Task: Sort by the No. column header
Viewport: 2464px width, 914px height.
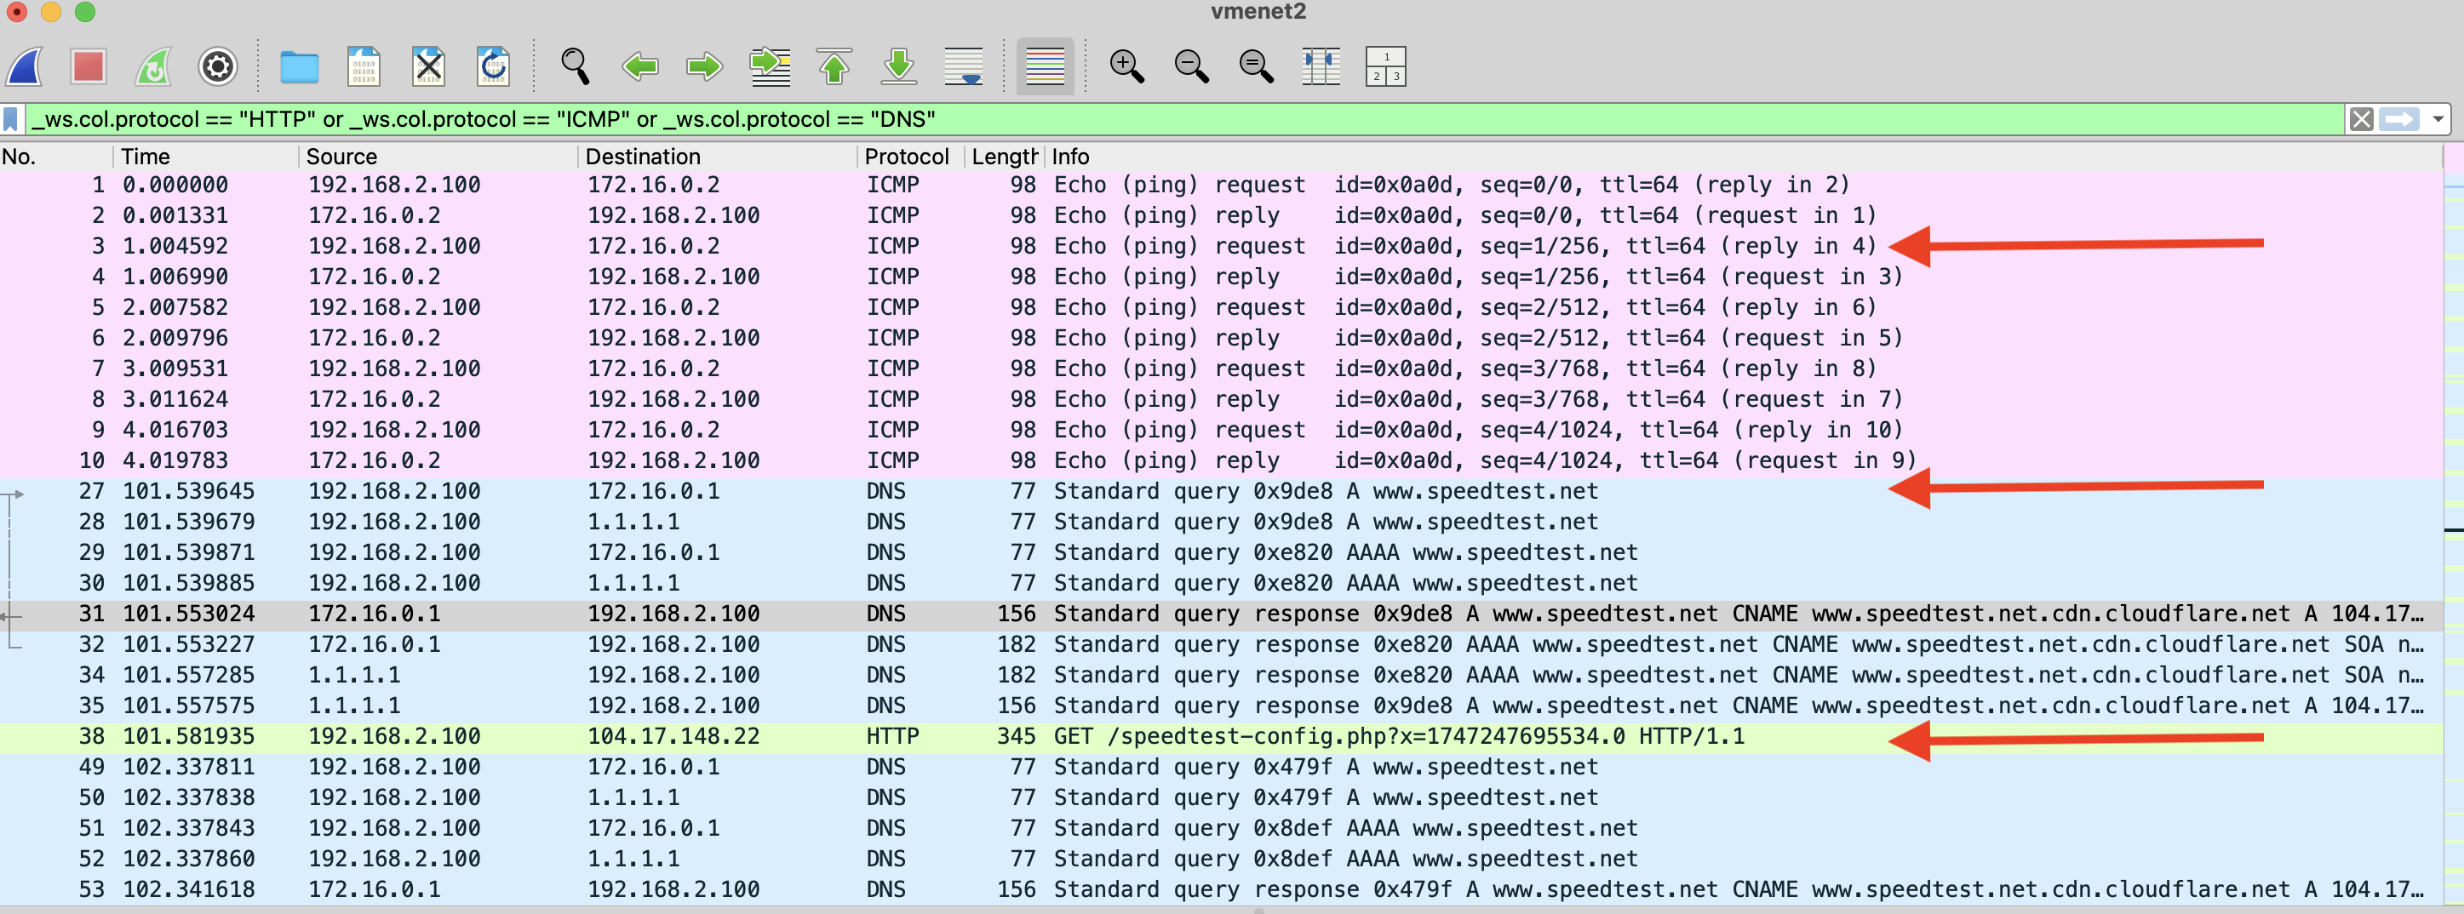Action: [x=57, y=157]
